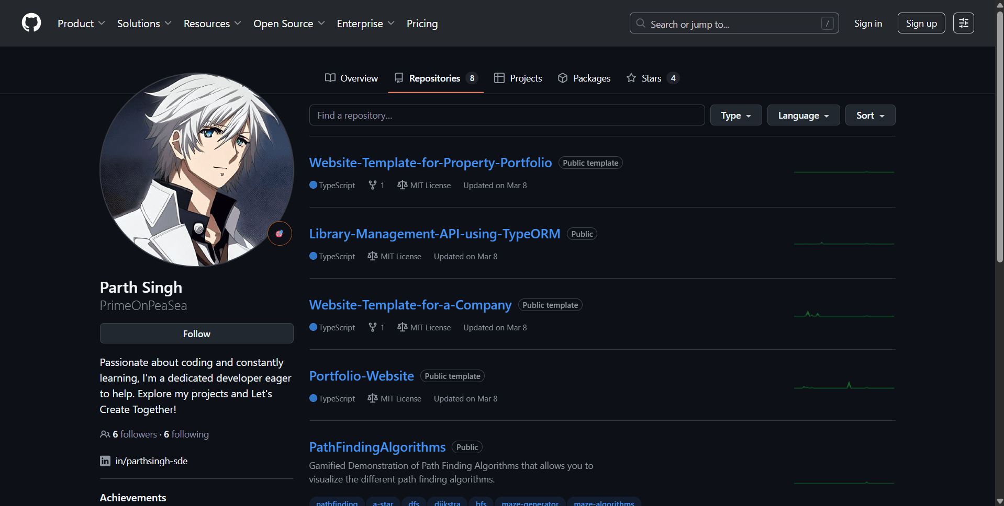Click the fork icon on Website-Template-for-Property-Portfolio
Image resolution: width=1004 pixels, height=506 pixels.
[372, 185]
